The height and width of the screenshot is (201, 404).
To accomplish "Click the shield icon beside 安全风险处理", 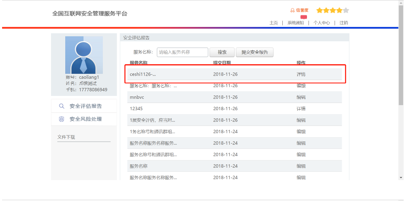I will 61,119.
